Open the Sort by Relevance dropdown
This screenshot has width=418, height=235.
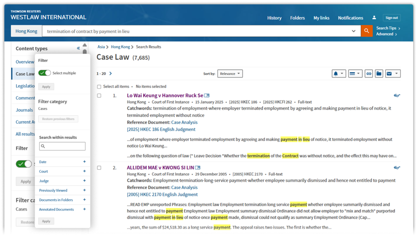pyautogui.click(x=230, y=74)
